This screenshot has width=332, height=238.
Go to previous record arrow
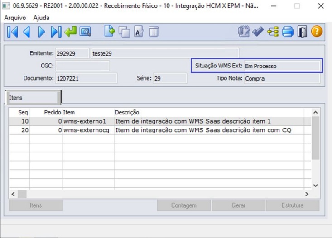(x=27, y=32)
